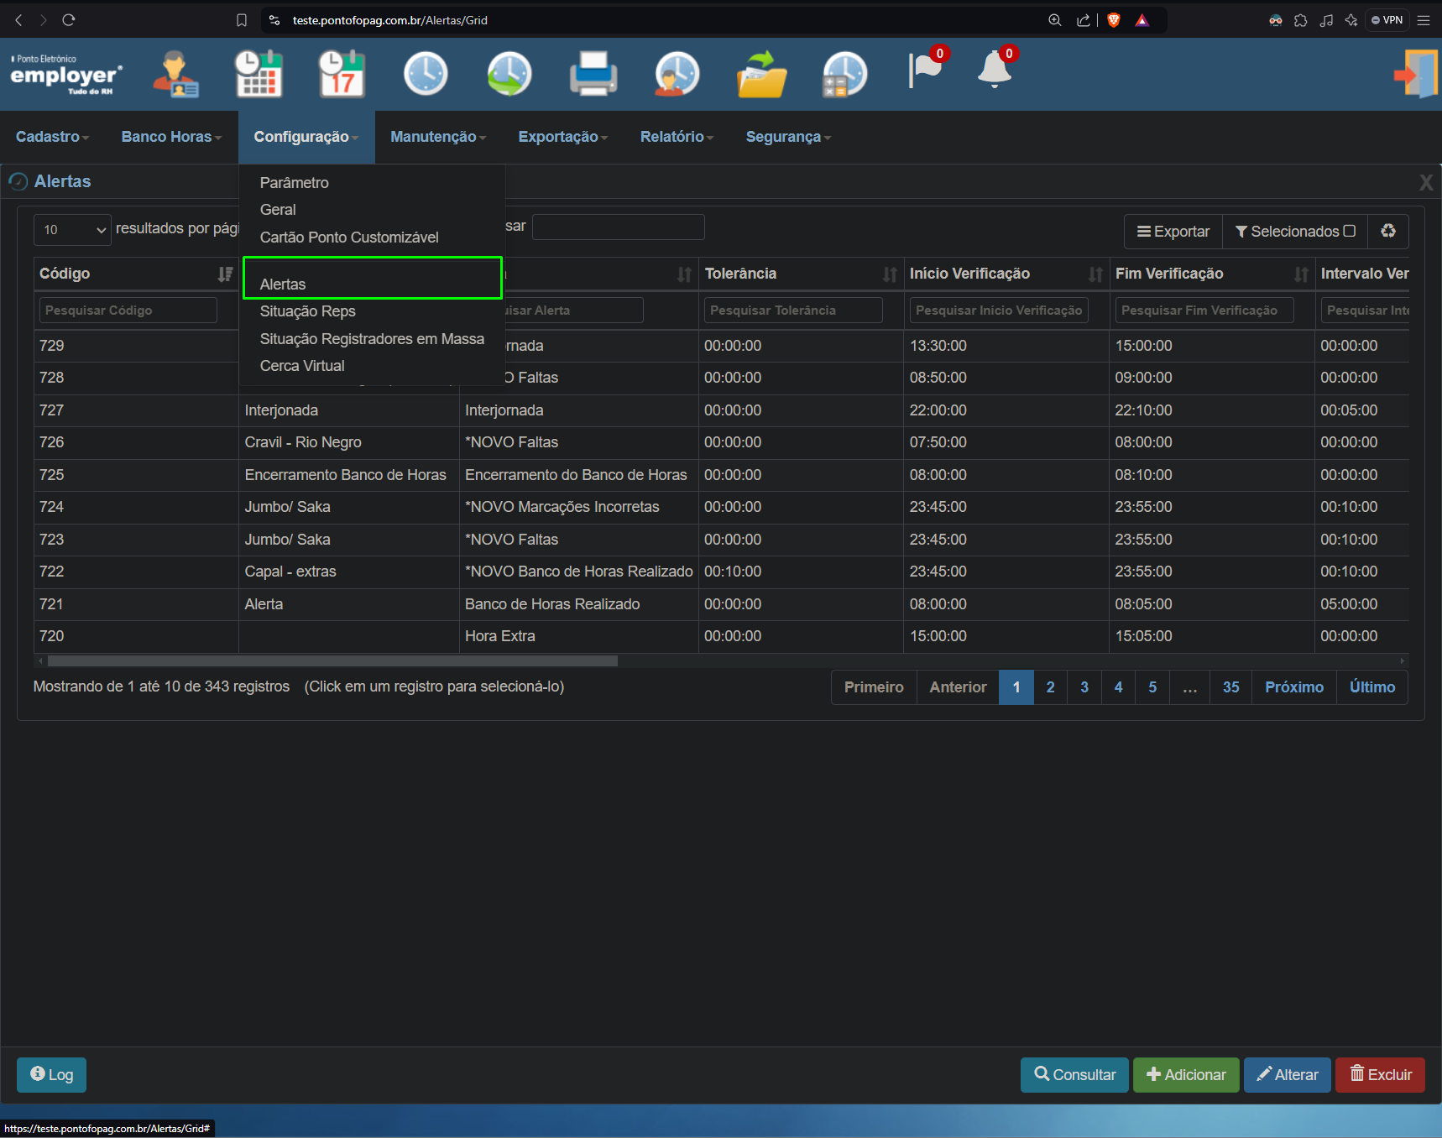
Task: Open the flag notifications icon
Action: (927, 69)
